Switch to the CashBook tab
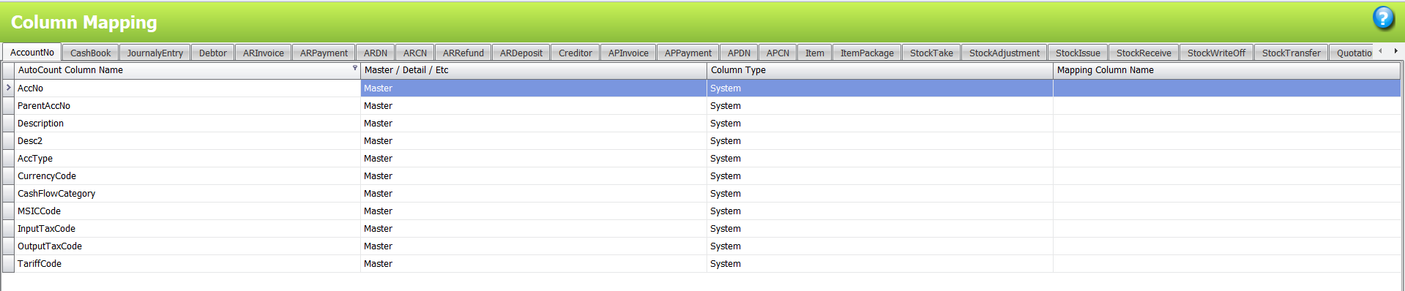The height and width of the screenshot is (291, 1405). tap(91, 53)
